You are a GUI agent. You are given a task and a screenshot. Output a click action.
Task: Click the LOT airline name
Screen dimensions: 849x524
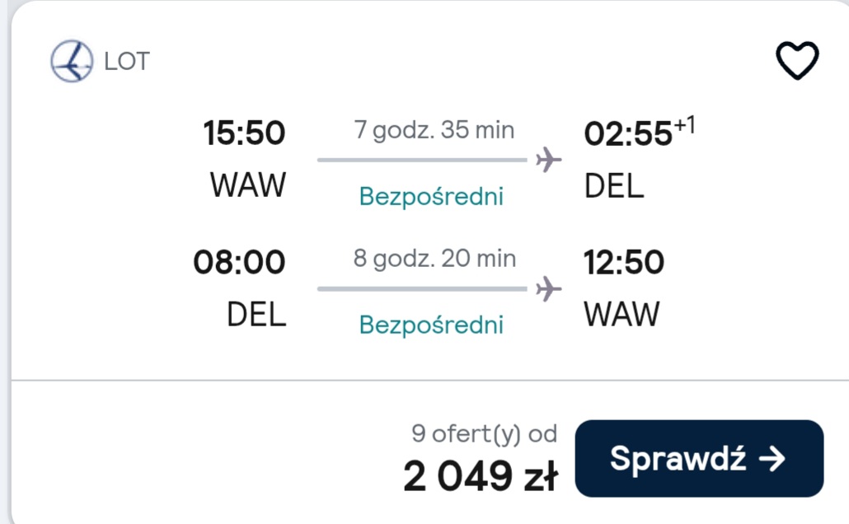pos(127,62)
